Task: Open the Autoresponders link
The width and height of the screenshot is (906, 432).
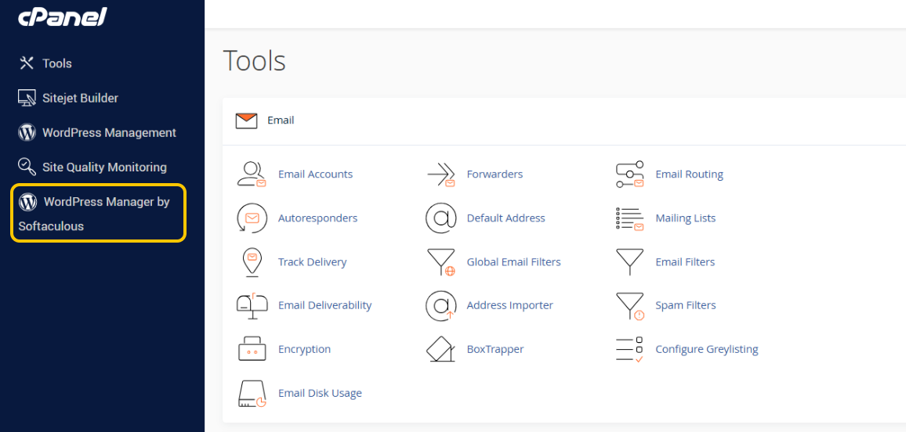Action: tap(317, 218)
